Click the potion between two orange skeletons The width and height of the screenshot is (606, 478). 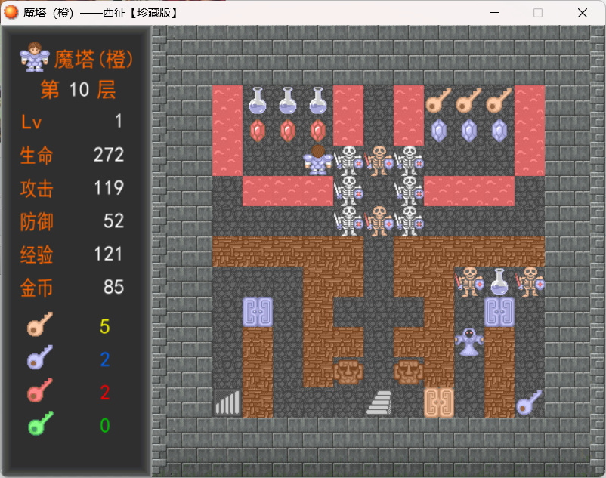[499, 282]
